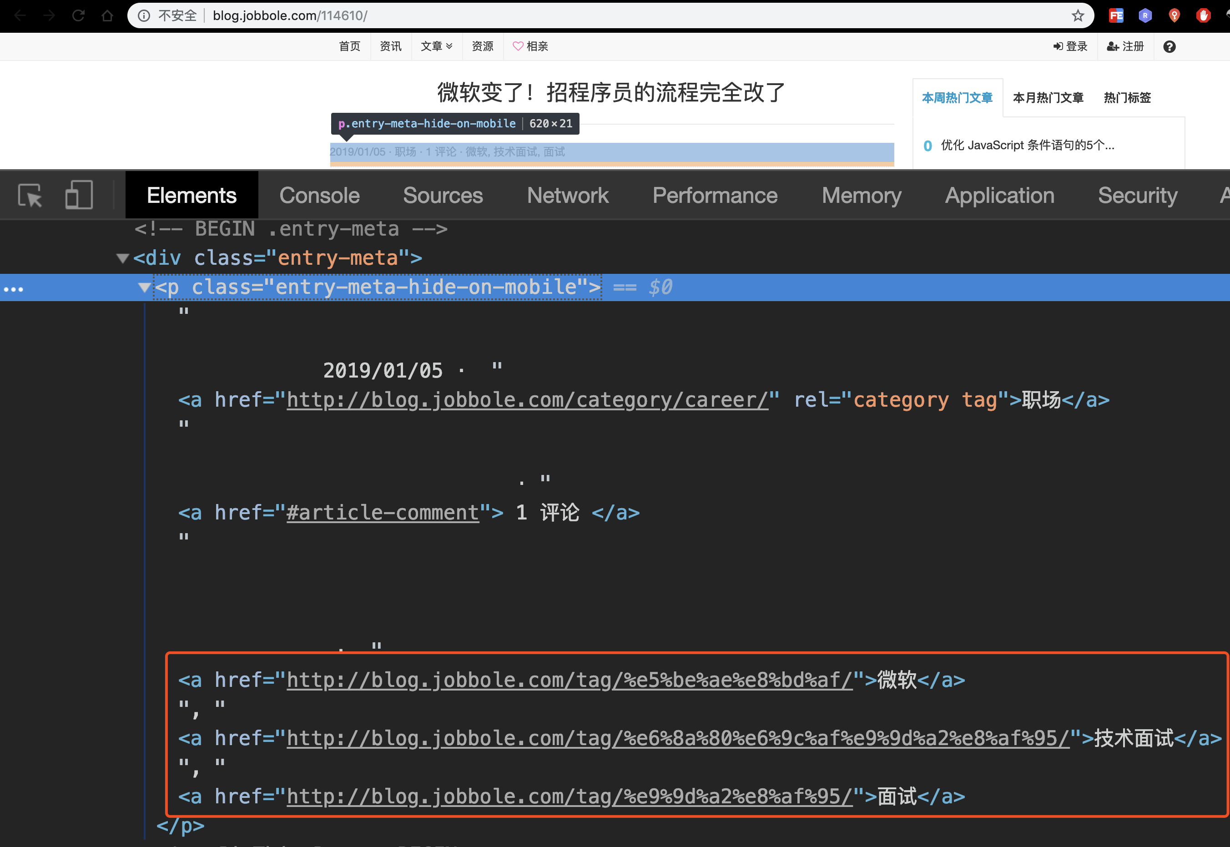Go to the browser home icon

click(107, 15)
